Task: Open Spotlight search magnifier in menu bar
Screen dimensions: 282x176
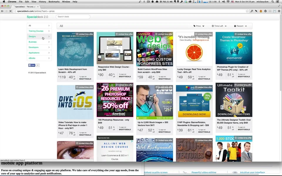Action: pos(273,2)
